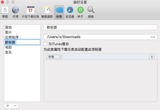This screenshot has width=160, height=110.
Task: Select 音乐 in the tag list
Action: (x=22, y=53)
